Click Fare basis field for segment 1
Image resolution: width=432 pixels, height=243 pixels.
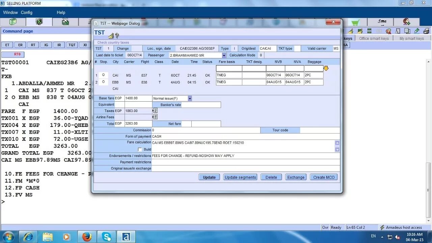pos(229,75)
